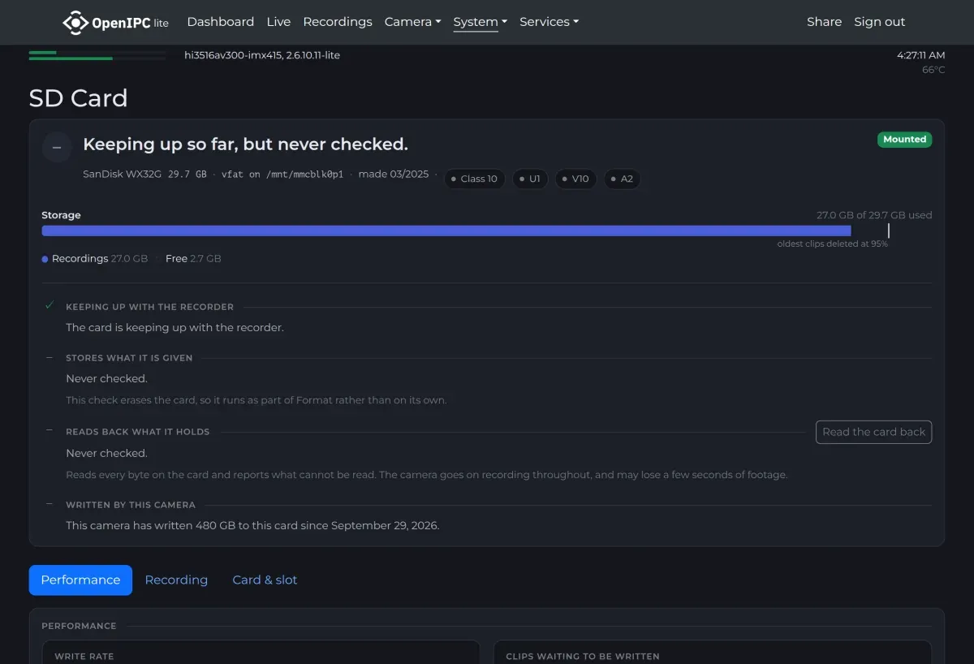
Task: Expand the Services dropdown menu
Action: [x=549, y=22]
